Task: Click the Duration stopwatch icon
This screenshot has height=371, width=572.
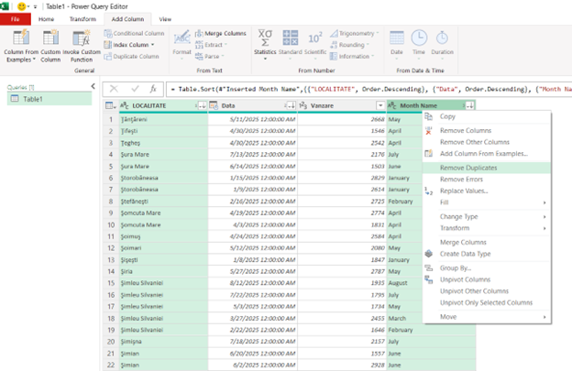Action: [x=442, y=38]
